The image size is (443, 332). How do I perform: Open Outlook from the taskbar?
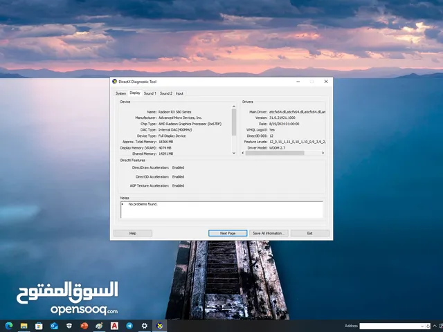pos(54,326)
